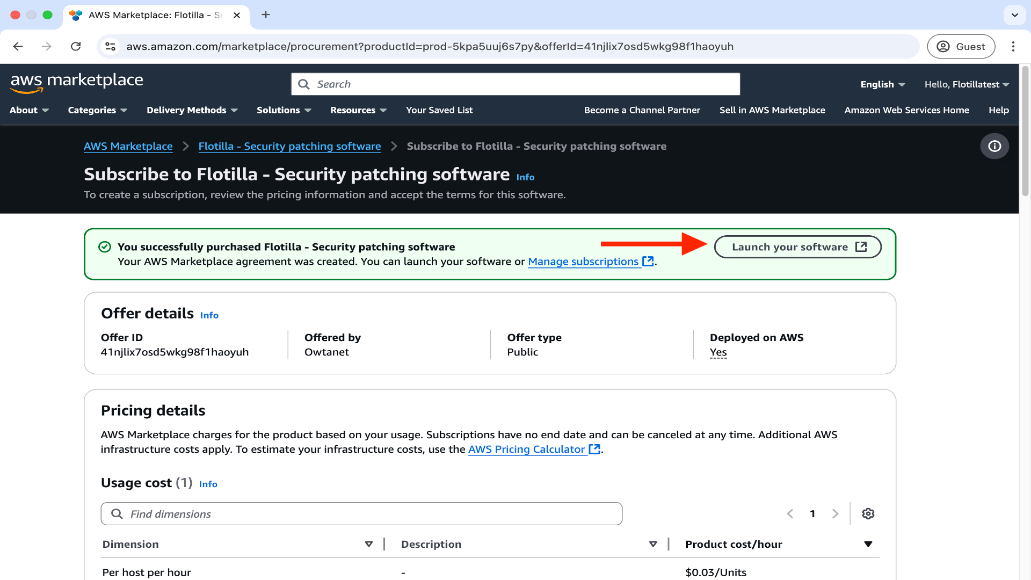Click the AWS Marketplace logo
The image size is (1031, 580).
click(x=77, y=83)
